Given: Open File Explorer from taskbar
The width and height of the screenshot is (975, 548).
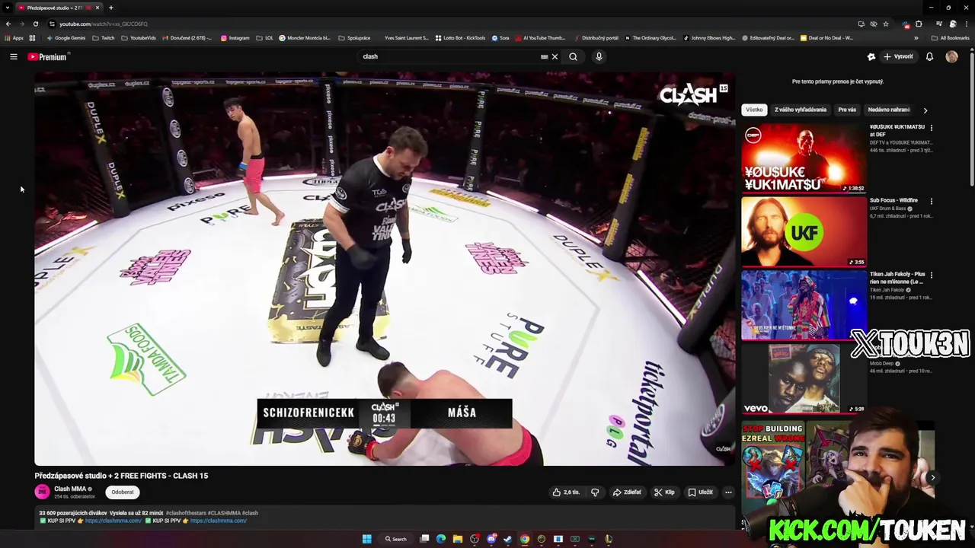Looking at the screenshot, I should click(x=458, y=539).
